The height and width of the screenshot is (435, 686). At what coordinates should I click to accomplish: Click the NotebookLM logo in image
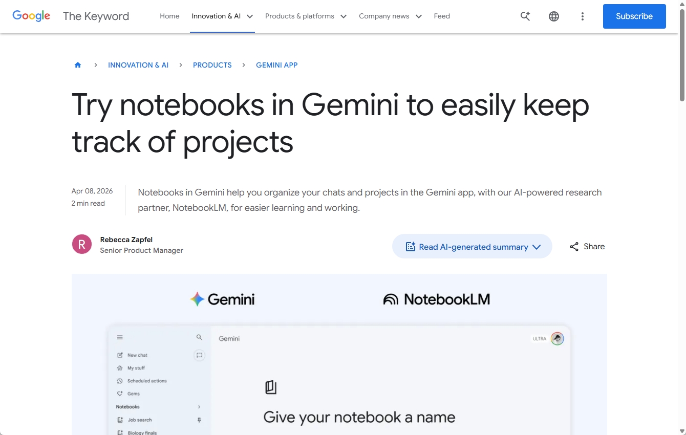(437, 299)
